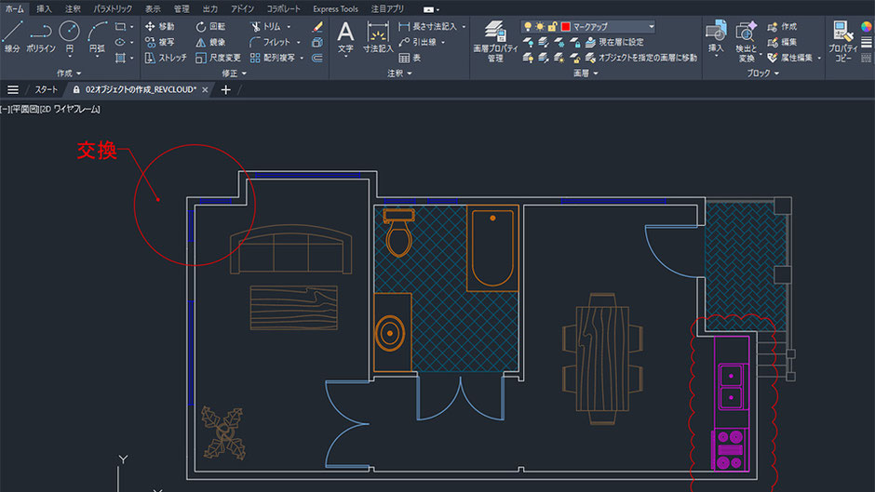Switch to the ホーム ribbon tab
Screen dimensions: 875x492
(x=15, y=9)
